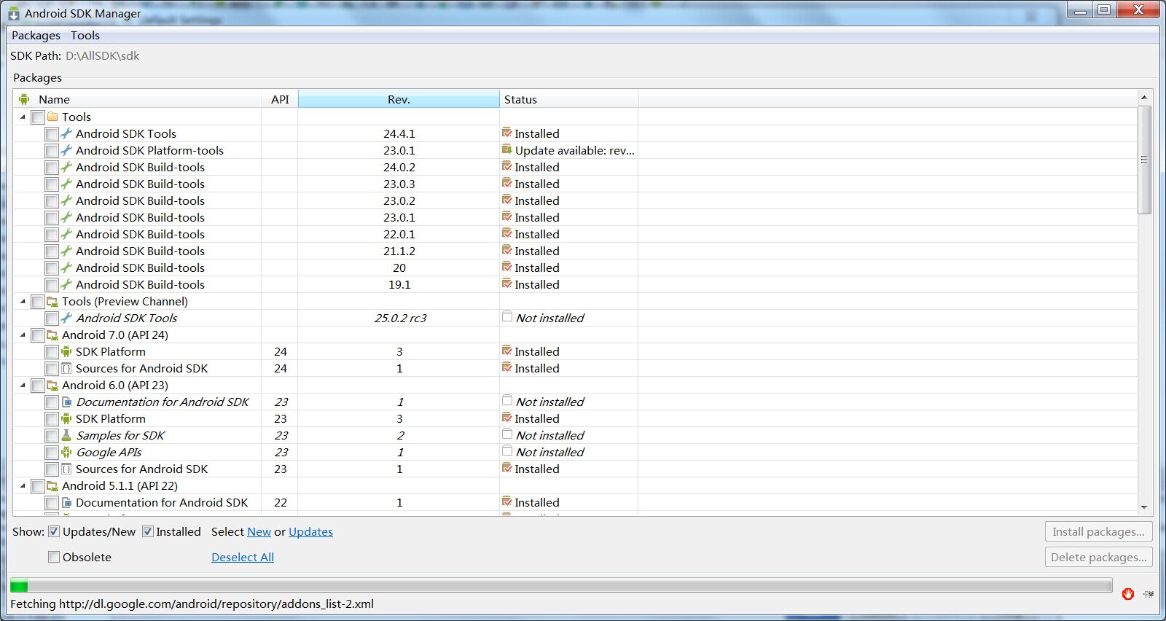Click the Android icon in the Name column header
The height and width of the screenshot is (621, 1166).
(x=24, y=99)
